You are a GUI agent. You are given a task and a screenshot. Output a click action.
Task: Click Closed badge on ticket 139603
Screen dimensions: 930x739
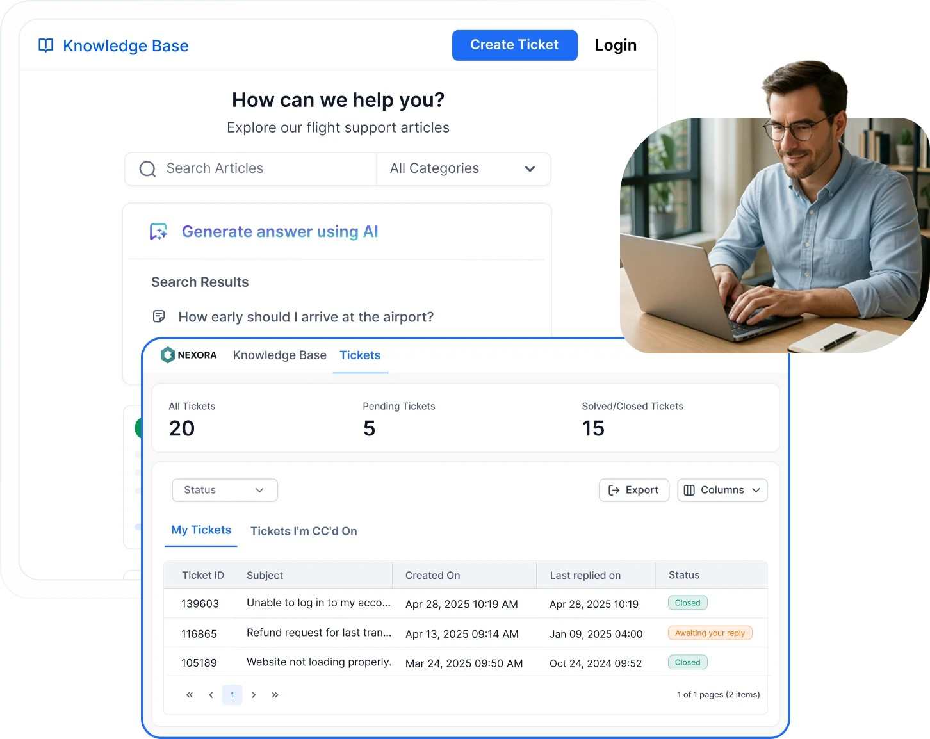click(x=687, y=603)
